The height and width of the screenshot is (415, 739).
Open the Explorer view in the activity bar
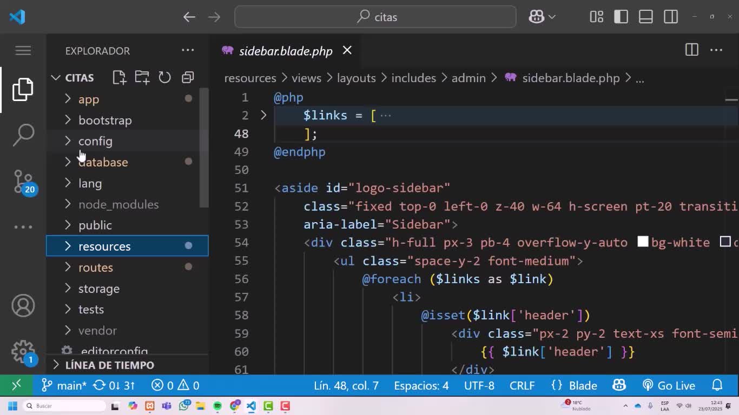pyautogui.click(x=23, y=89)
